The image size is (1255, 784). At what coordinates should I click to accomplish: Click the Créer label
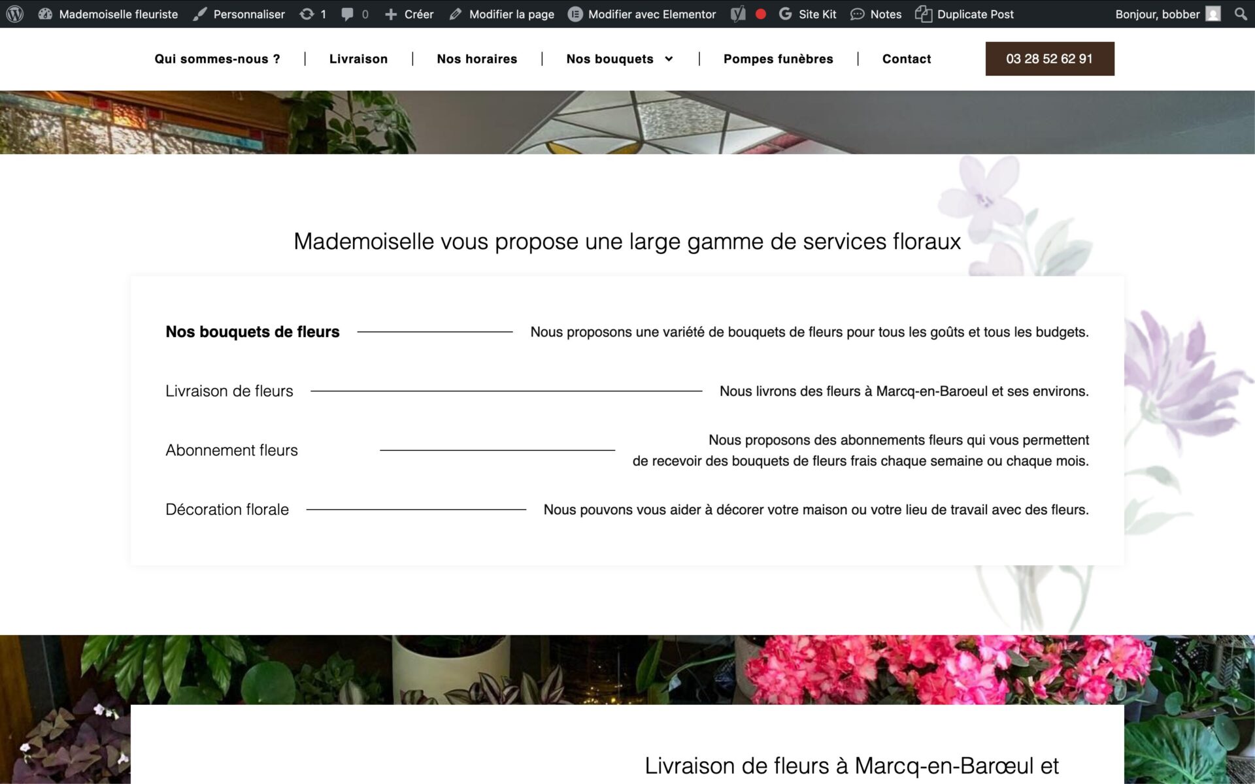tap(418, 14)
